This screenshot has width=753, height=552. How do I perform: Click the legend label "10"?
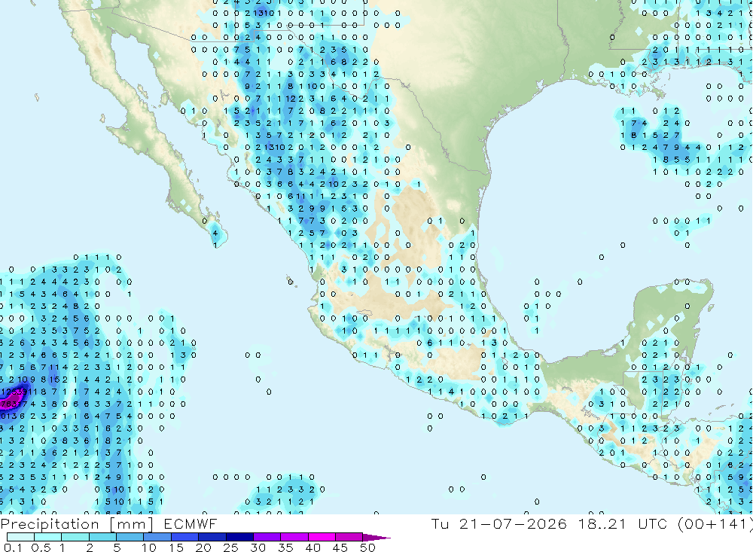click(x=149, y=547)
